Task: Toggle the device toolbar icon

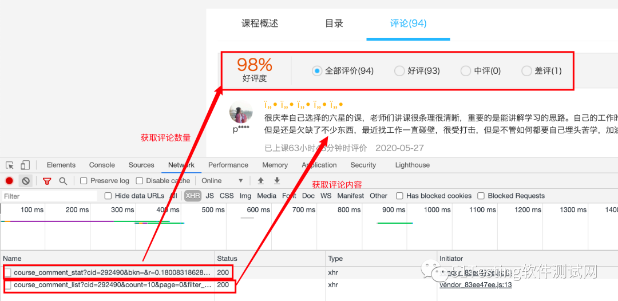Action: [x=25, y=165]
